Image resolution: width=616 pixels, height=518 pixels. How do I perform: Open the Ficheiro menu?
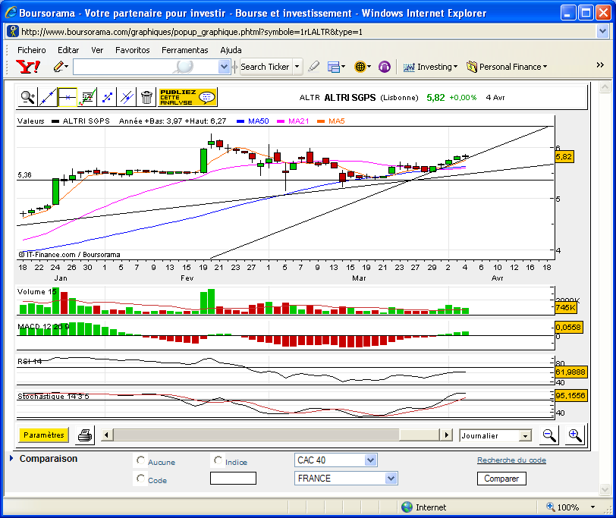[31, 50]
